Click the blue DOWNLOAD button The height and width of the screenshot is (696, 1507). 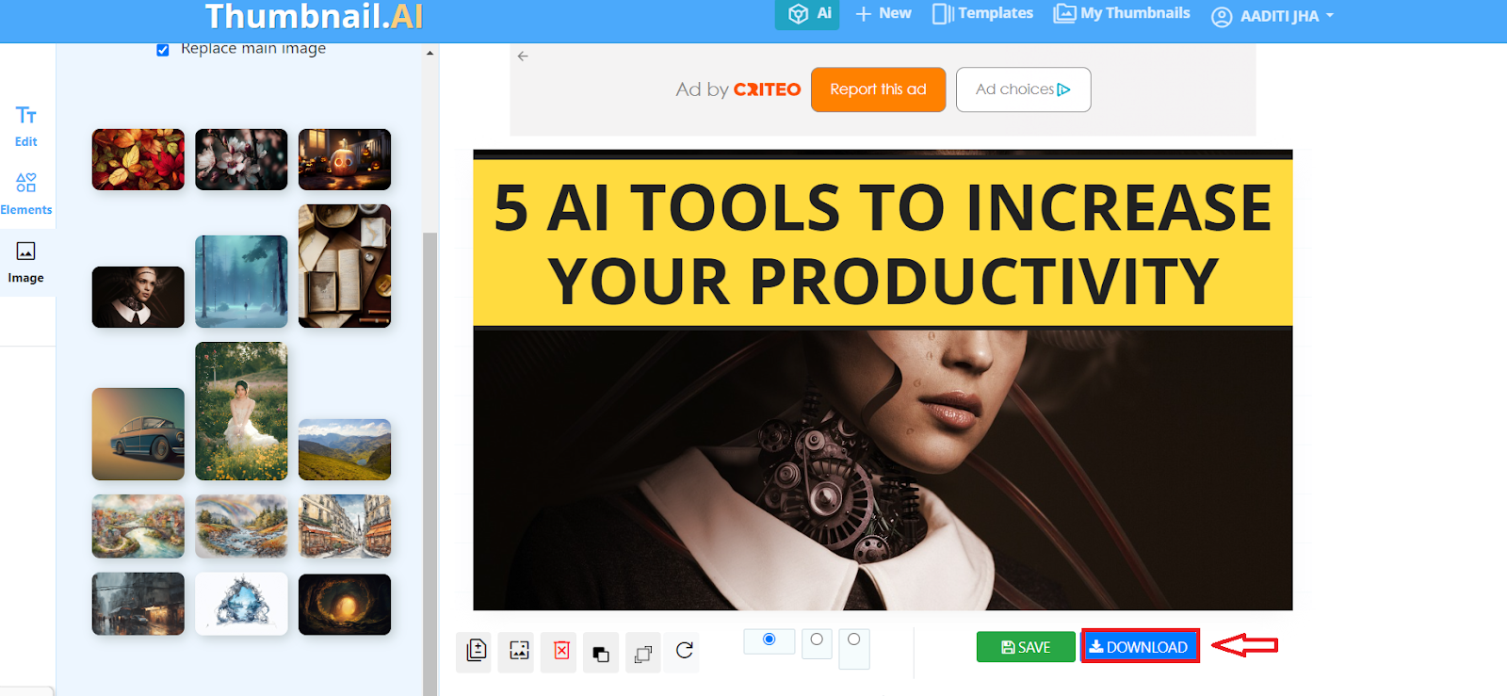point(1140,646)
